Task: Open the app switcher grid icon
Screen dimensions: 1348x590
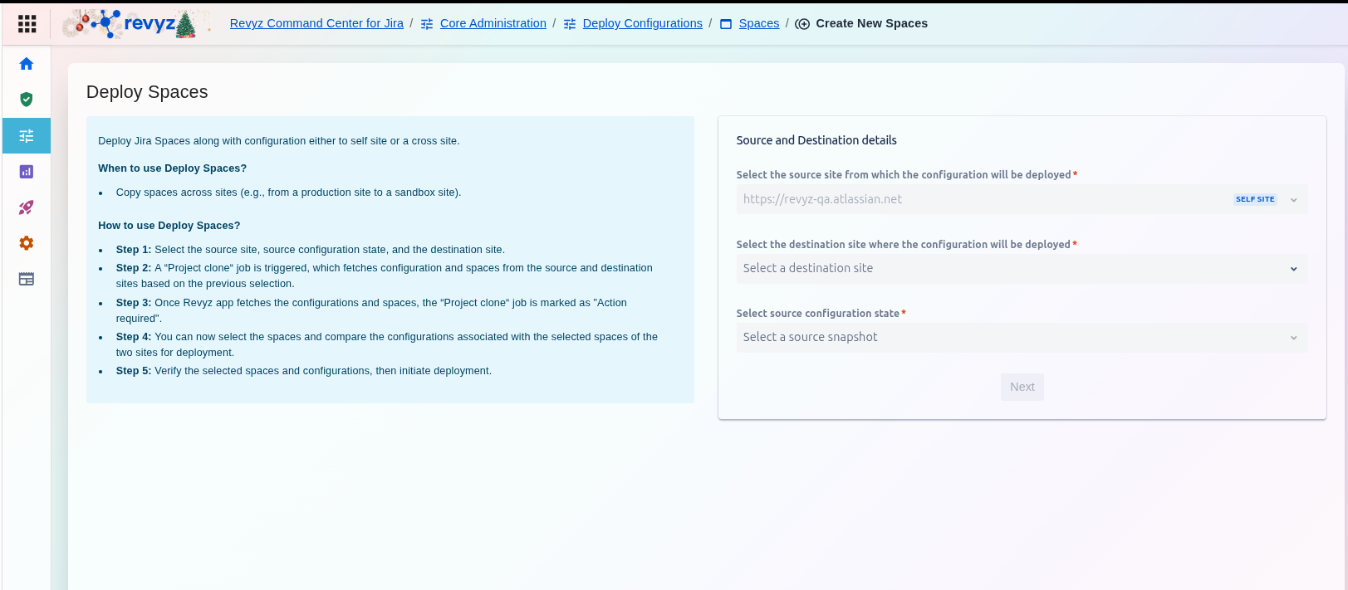Action: (27, 24)
